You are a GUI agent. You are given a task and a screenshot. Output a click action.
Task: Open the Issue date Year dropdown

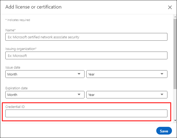click(127, 74)
